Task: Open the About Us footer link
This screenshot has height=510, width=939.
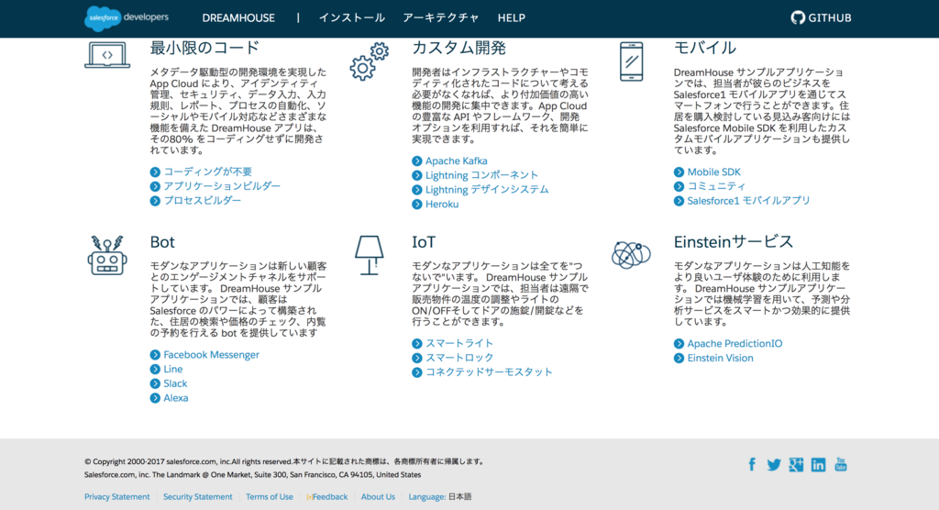Action: pos(378,497)
